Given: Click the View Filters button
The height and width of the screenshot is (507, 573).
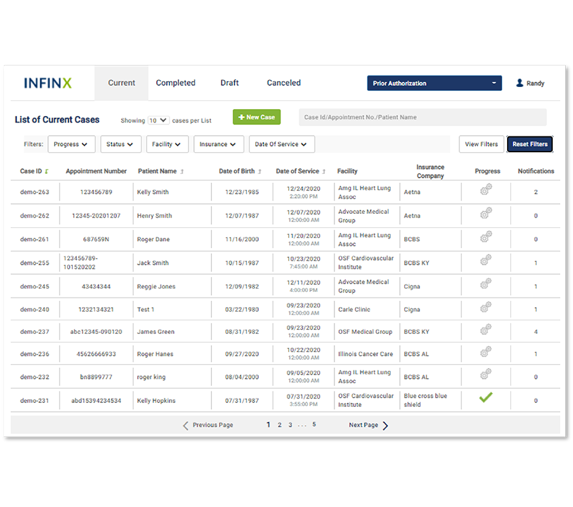Looking at the screenshot, I should (481, 145).
